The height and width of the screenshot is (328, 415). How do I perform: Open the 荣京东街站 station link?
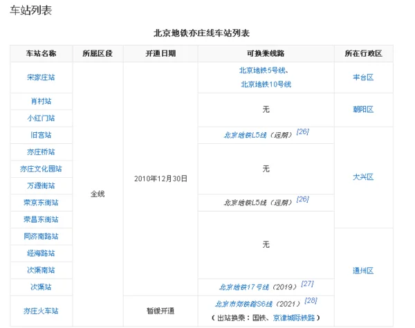(41, 203)
